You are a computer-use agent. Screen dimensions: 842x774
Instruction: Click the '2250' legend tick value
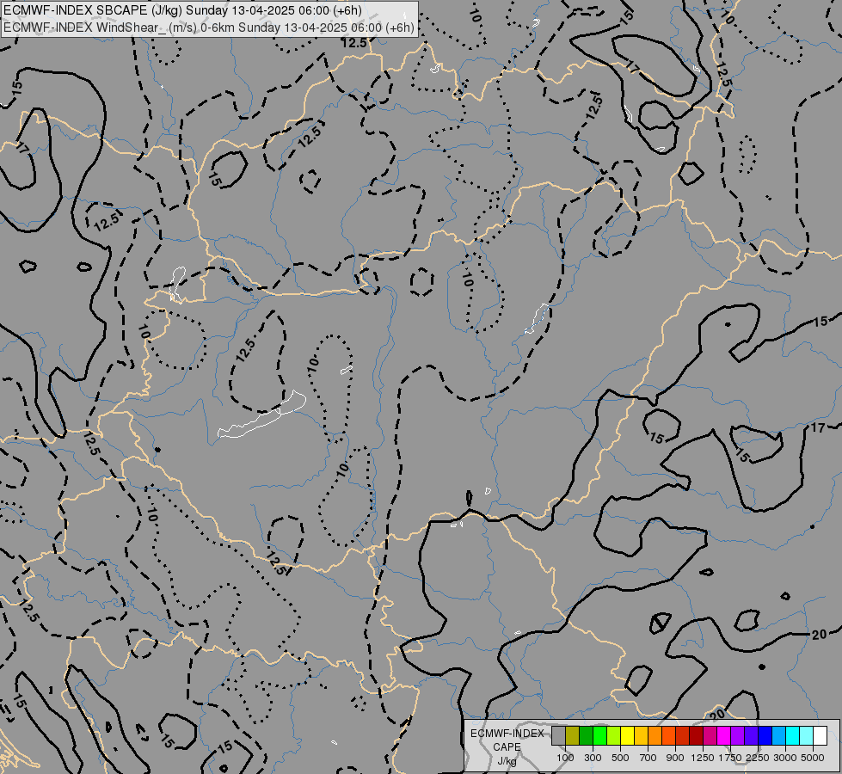tap(758, 758)
